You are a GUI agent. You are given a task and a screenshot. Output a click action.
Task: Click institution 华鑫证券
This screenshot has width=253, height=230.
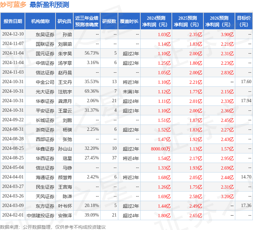pos(45,149)
